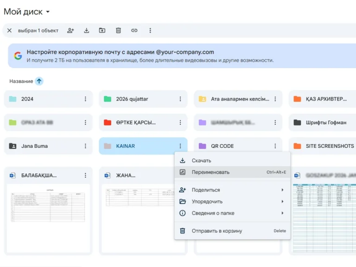Screen dimensions: 356x267
Task: Open the SITE SCREENSHOTS folder
Action: pos(323,146)
